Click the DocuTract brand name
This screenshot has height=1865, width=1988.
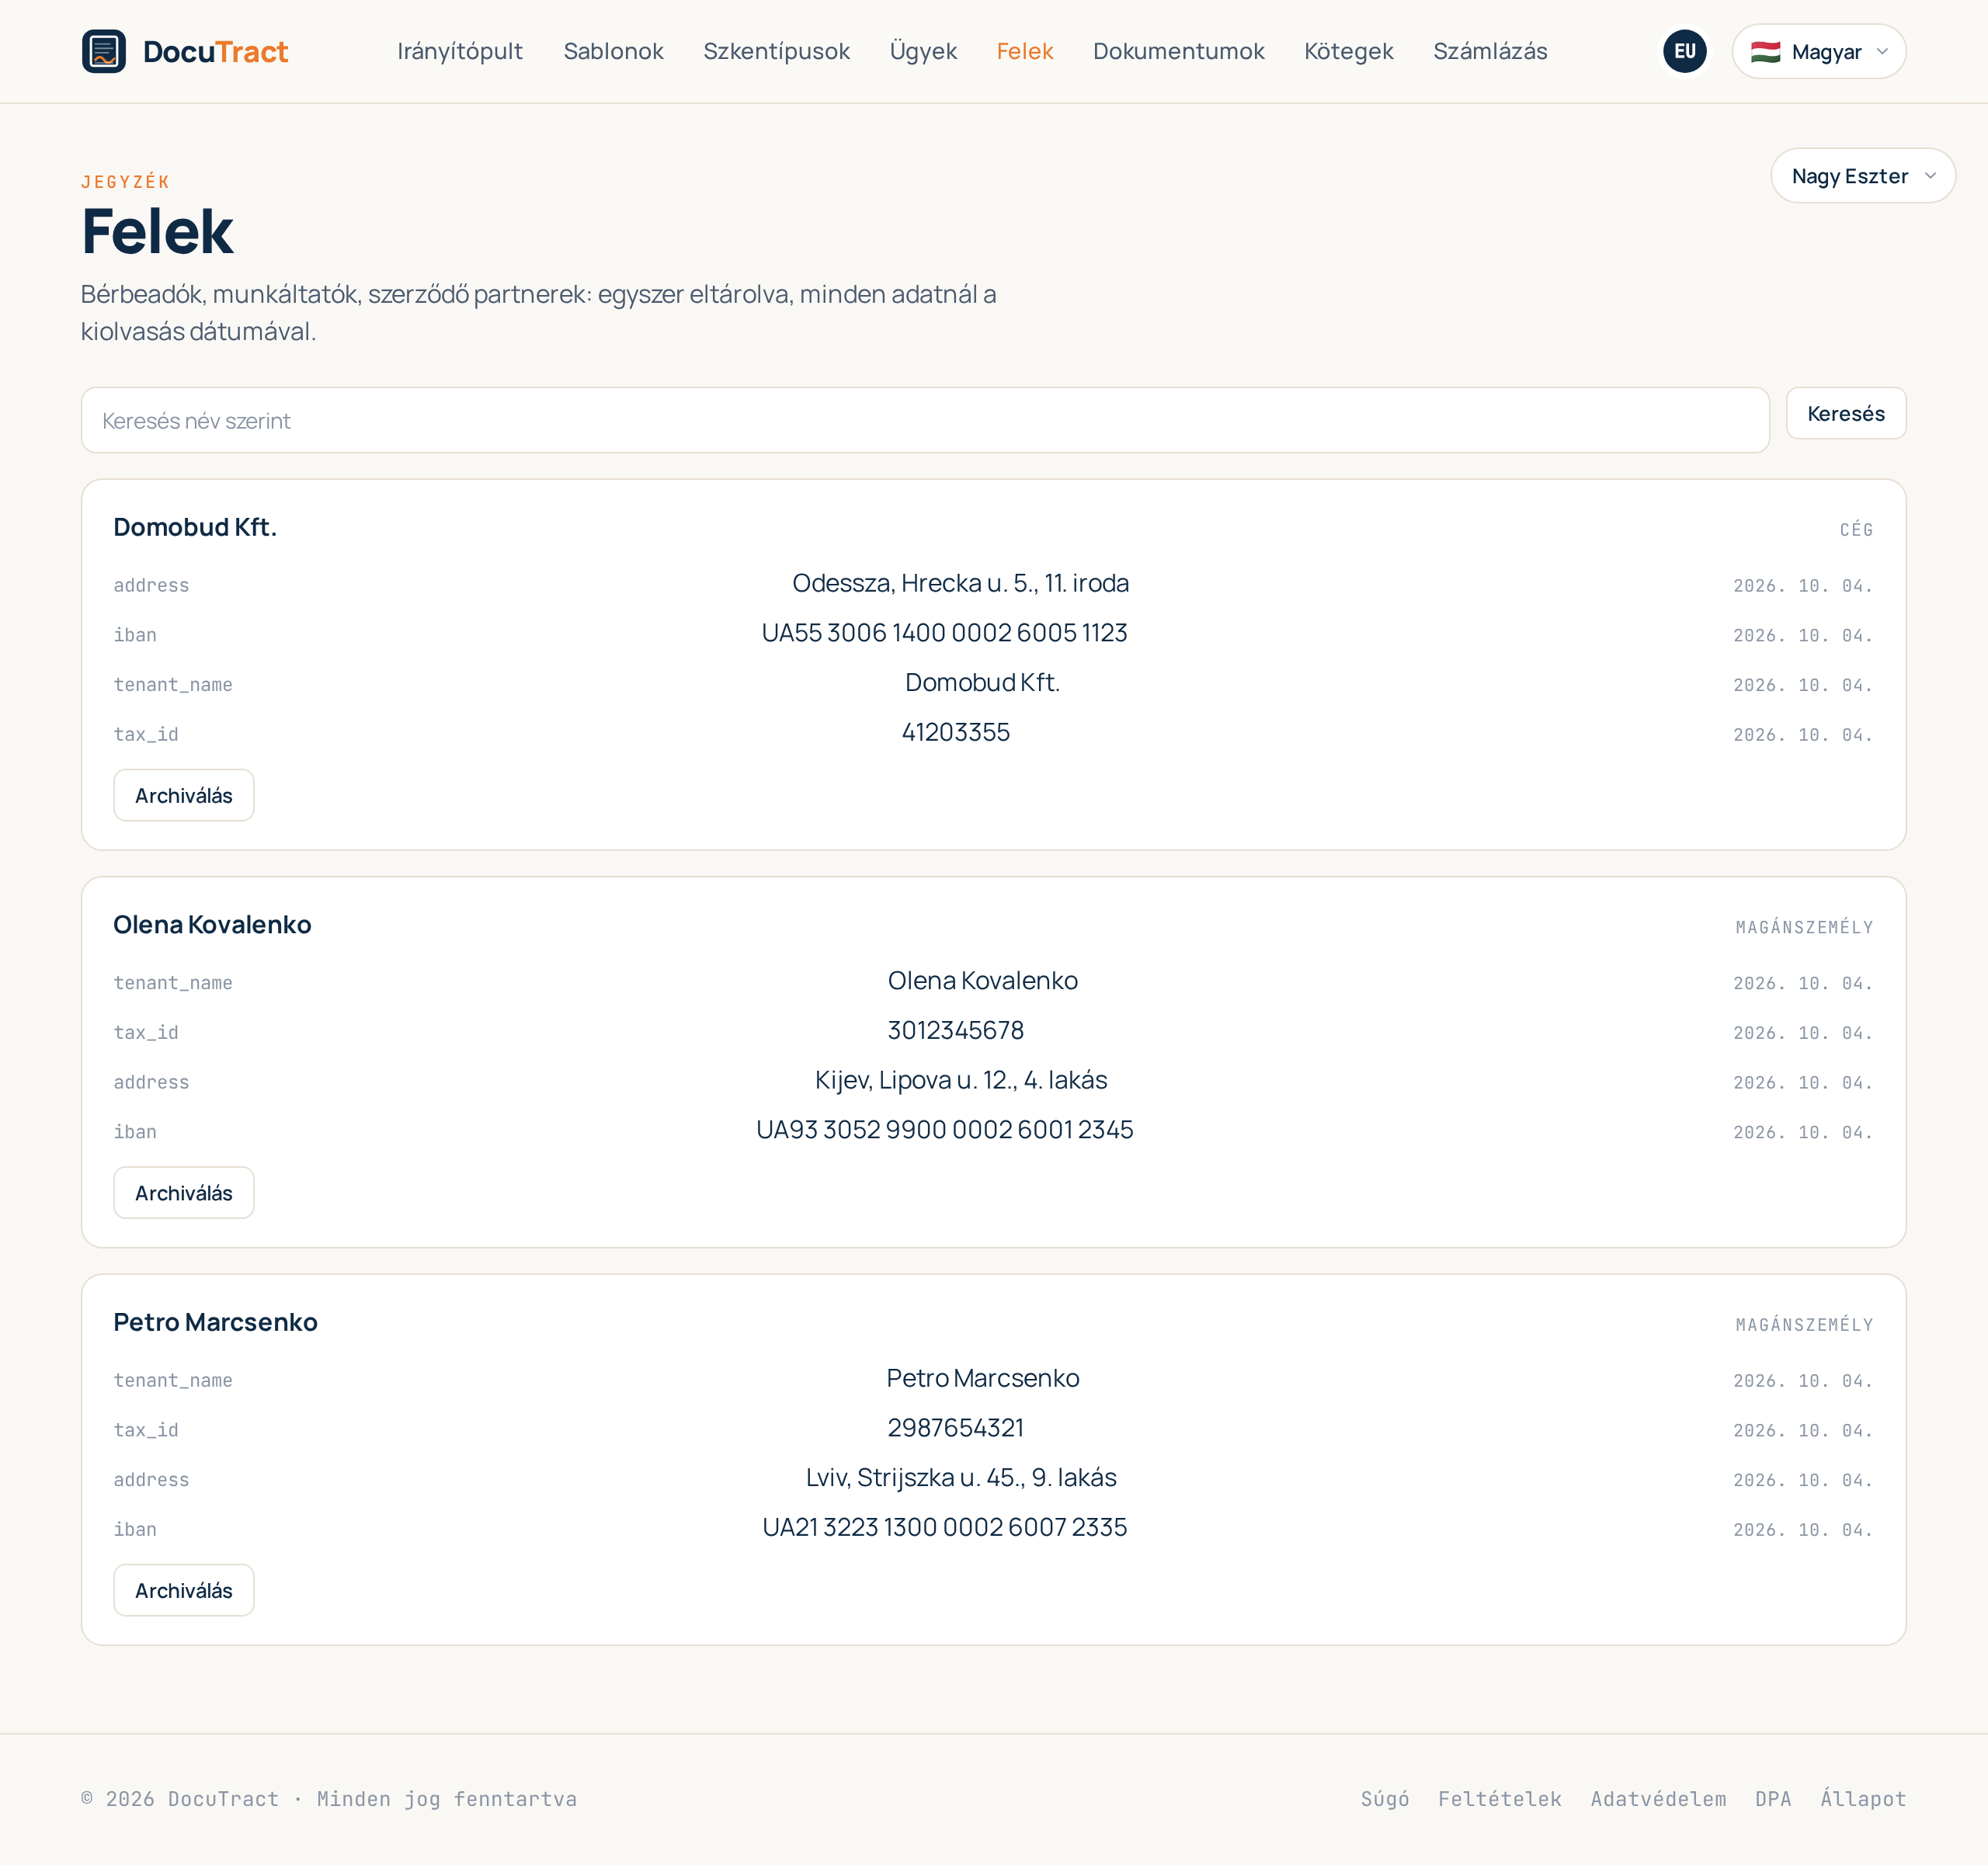pyautogui.click(x=215, y=51)
